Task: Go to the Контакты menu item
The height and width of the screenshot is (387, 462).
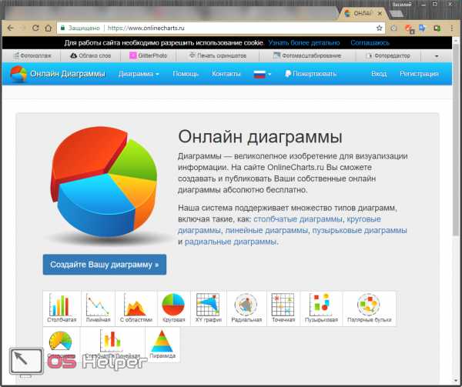Action: coord(226,74)
